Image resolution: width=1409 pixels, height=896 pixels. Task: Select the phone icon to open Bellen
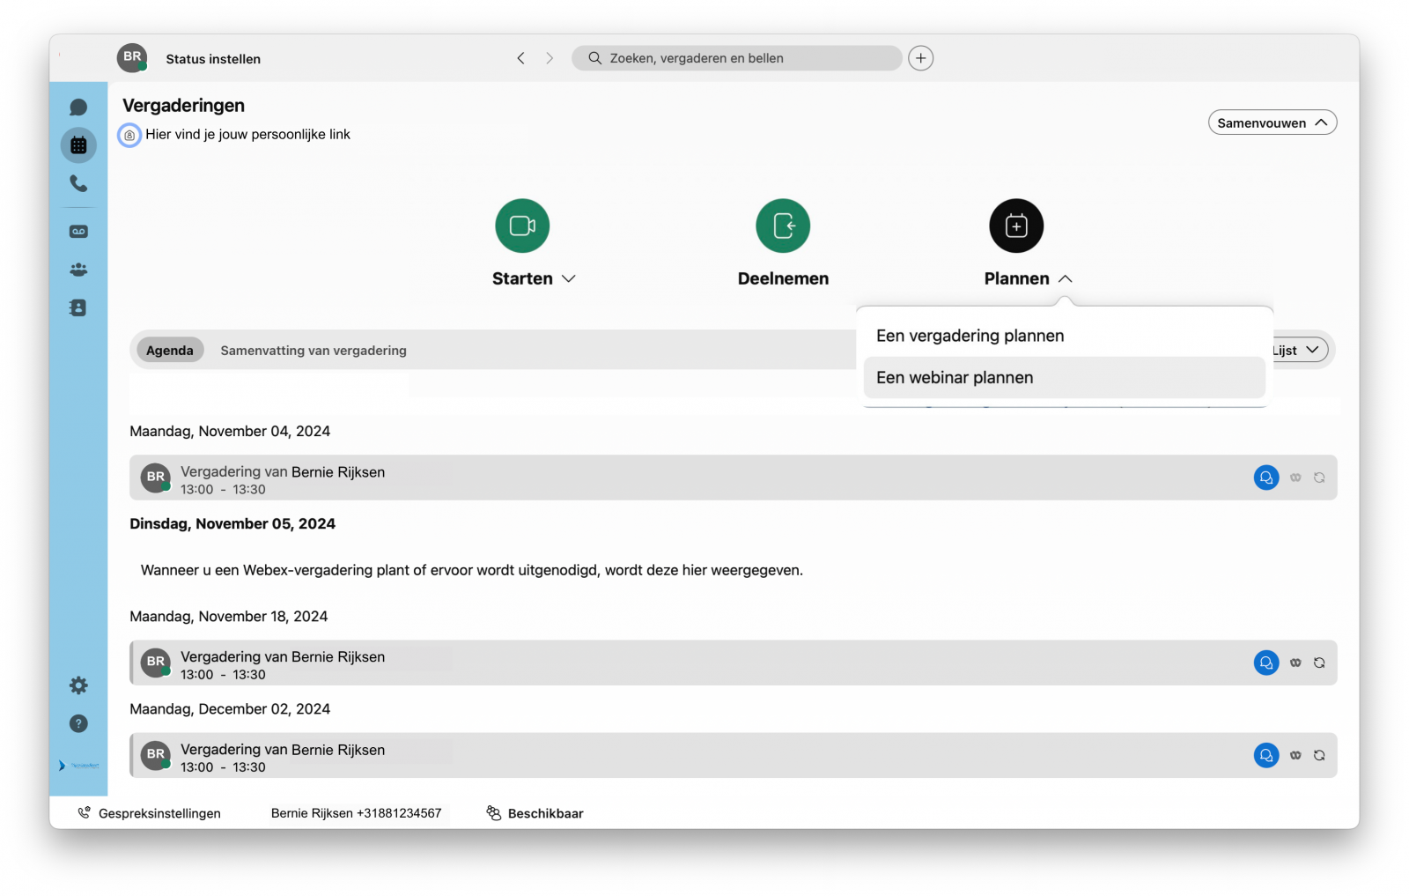pyautogui.click(x=78, y=184)
